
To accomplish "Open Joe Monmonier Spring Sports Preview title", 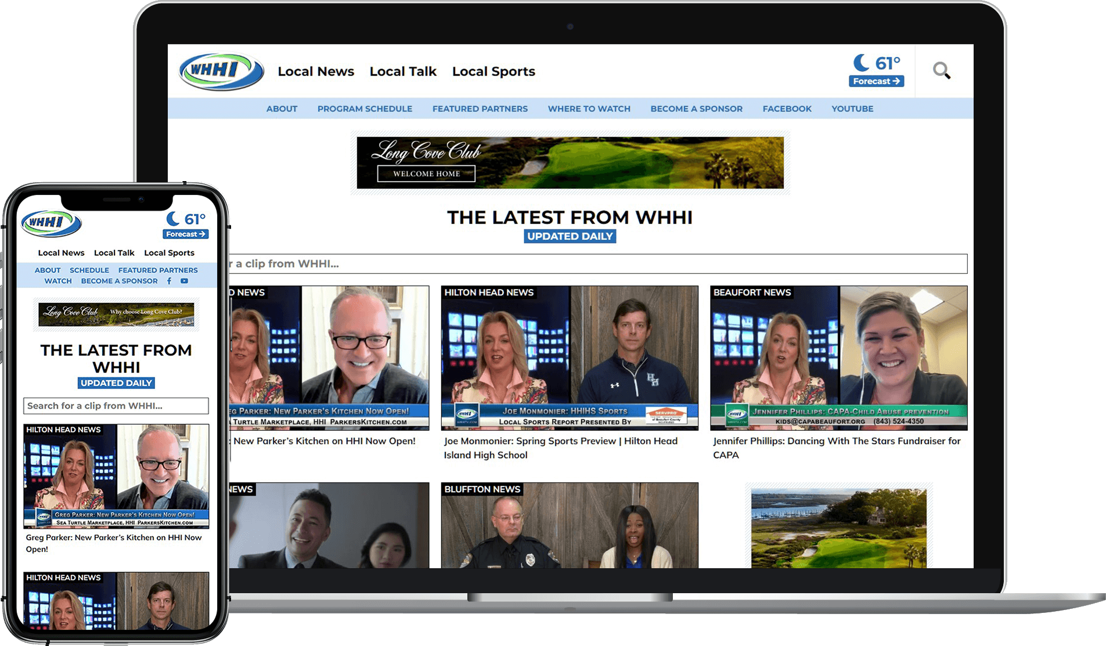I will point(560,448).
